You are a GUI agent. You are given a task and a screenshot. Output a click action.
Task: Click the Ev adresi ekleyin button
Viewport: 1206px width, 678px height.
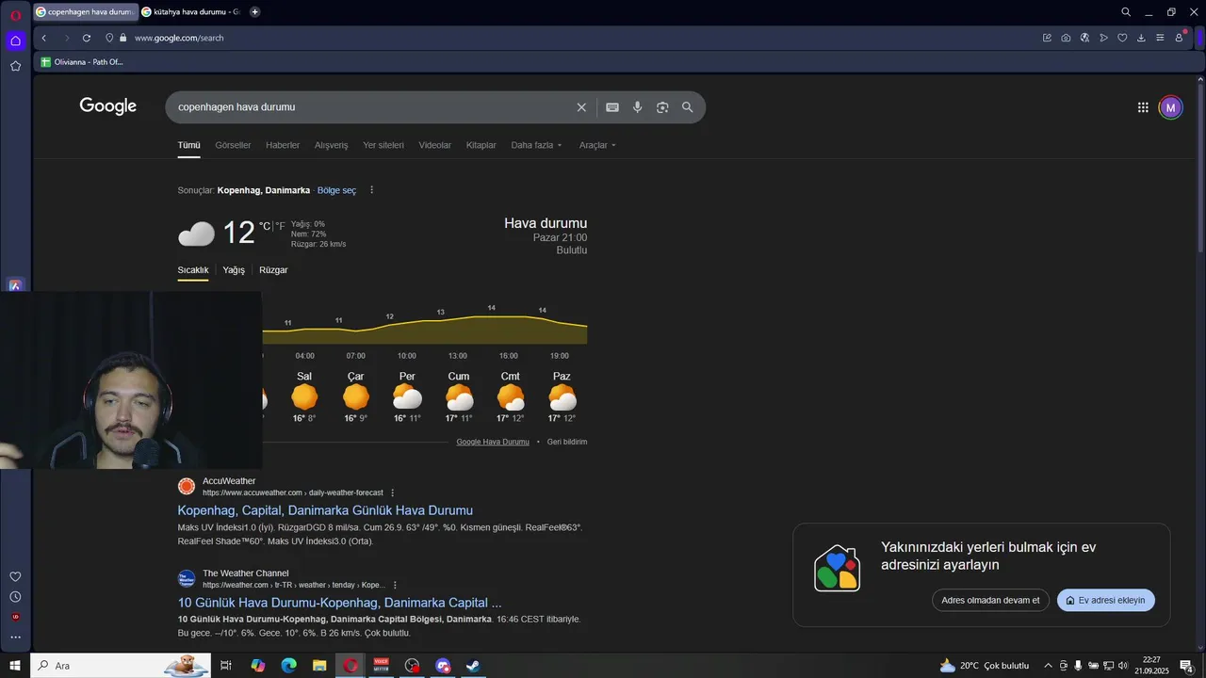point(1105,600)
